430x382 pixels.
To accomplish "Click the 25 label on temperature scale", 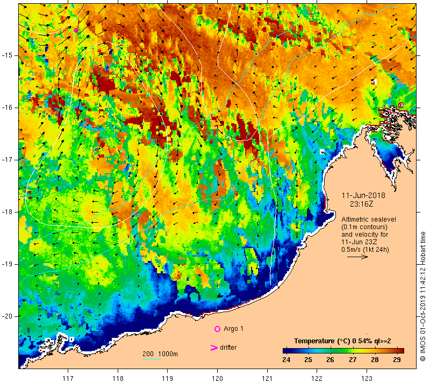I will tap(308, 359).
